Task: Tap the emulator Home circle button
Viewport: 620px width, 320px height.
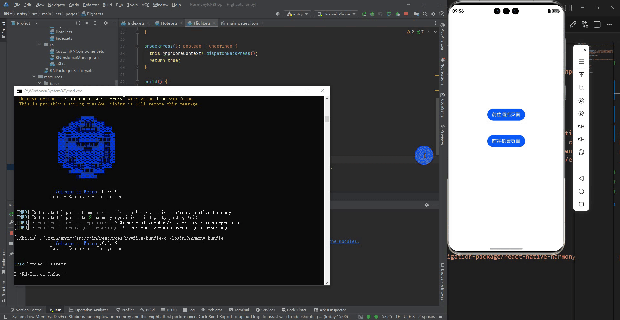Action: [581, 191]
